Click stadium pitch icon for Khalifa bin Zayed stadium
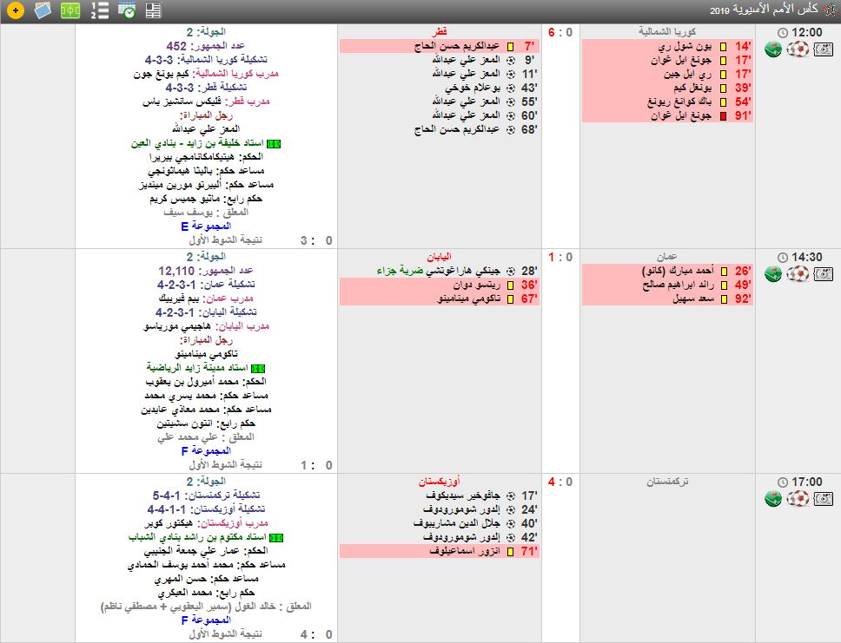This screenshot has width=841, height=643. (274, 143)
